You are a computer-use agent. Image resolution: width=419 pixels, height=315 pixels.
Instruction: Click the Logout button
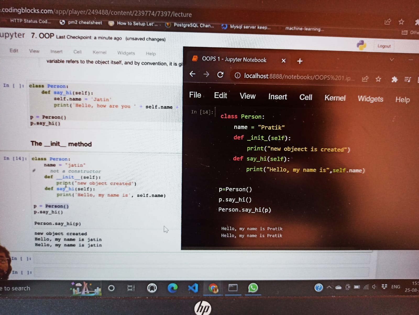(384, 46)
